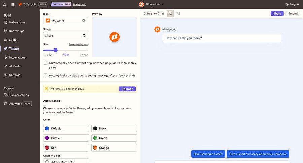Click the How can I help you today? message

click(x=222, y=38)
